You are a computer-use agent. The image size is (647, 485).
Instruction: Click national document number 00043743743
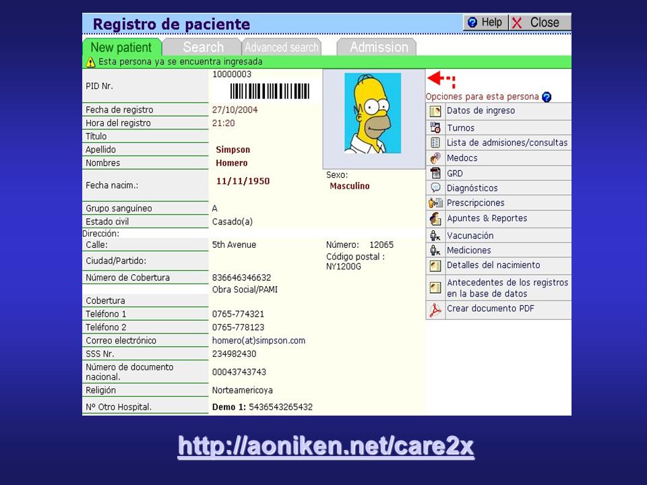pos(239,372)
